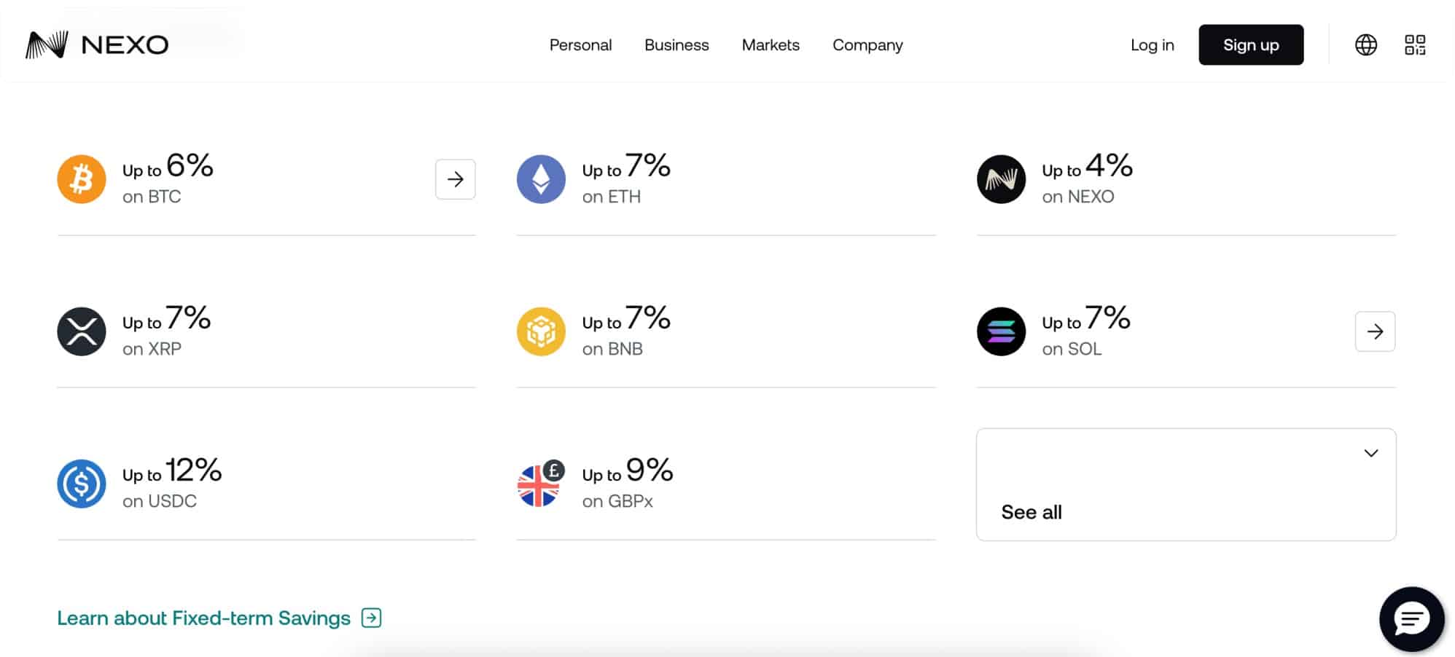Click the QR code app download icon
Viewport: 1455px width, 657px height.
(1415, 44)
